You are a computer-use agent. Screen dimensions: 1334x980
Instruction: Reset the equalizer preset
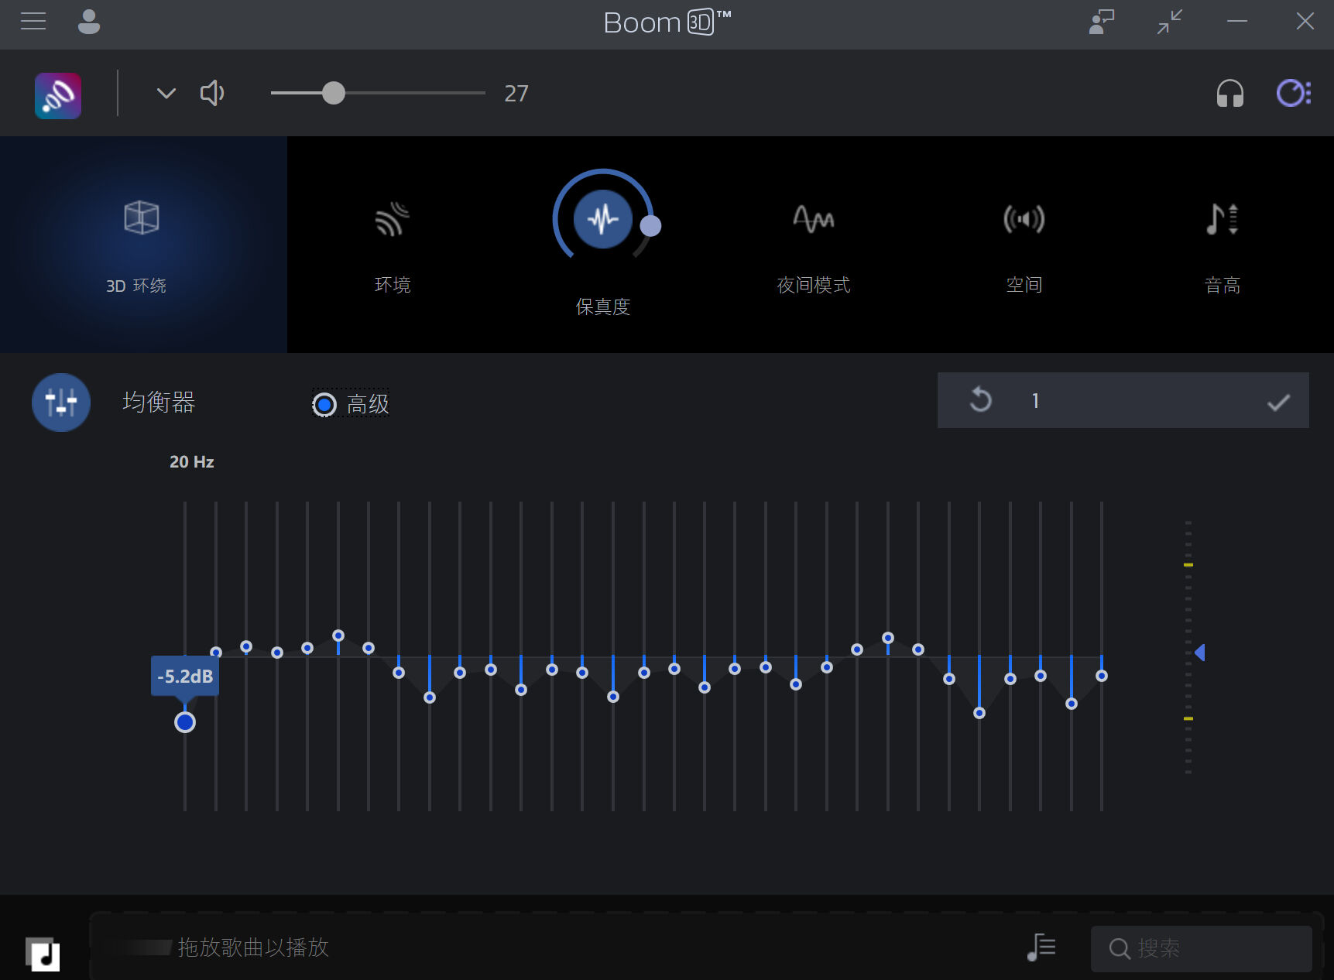click(x=980, y=400)
